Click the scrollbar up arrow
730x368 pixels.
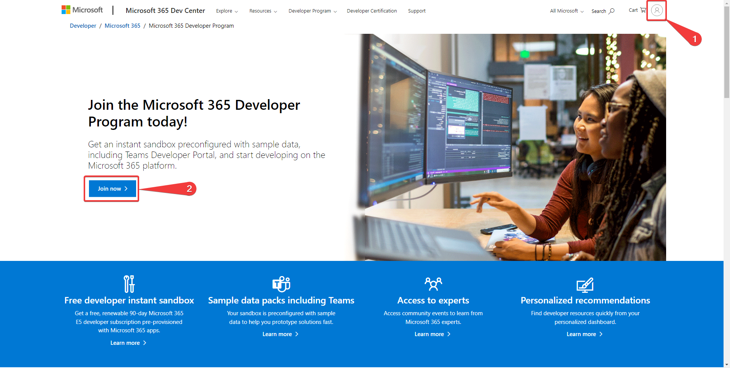(727, 3)
